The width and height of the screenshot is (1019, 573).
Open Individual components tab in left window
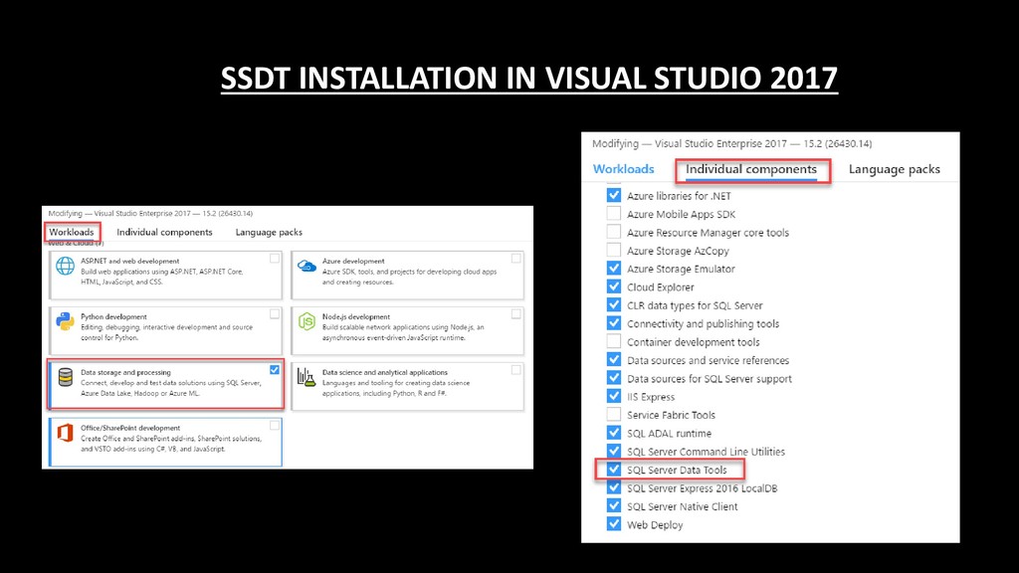point(164,232)
